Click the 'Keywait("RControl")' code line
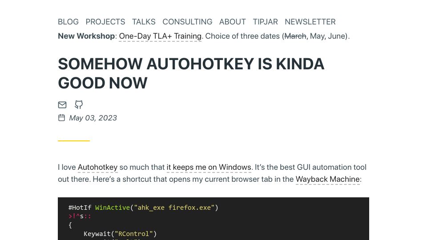Viewport: 427px width, 240px height. tap(120, 234)
